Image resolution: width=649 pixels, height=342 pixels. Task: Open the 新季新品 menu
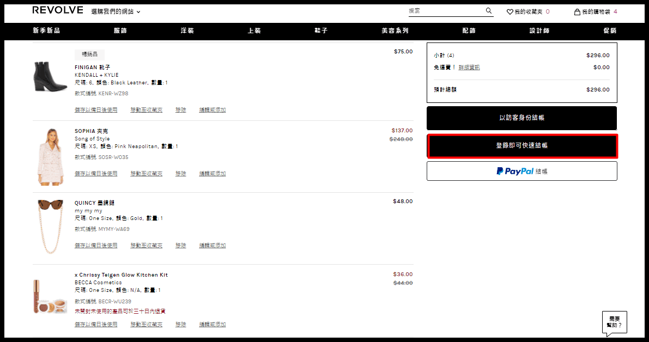[x=46, y=31]
